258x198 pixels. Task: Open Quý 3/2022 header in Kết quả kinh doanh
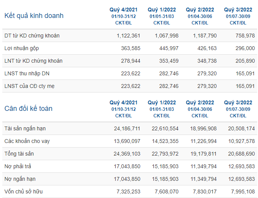238,10
